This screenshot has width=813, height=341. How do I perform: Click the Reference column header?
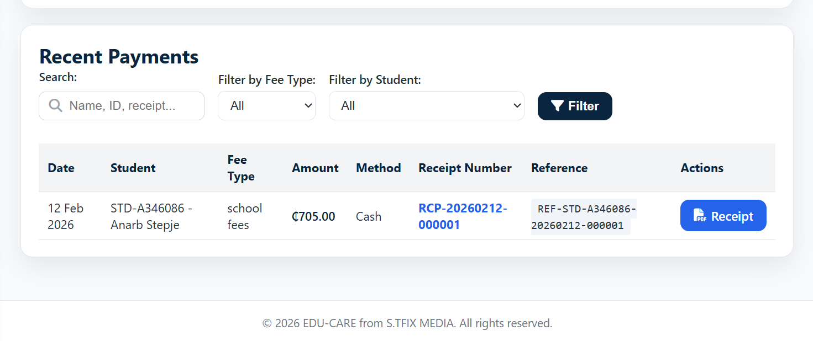(559, 168)
